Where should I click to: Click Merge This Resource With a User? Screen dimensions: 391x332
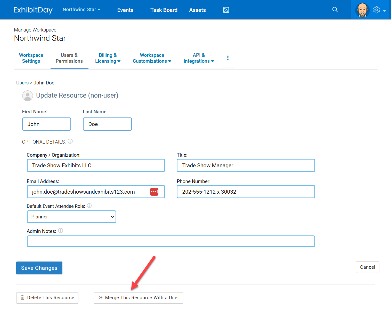coord(139,298)
